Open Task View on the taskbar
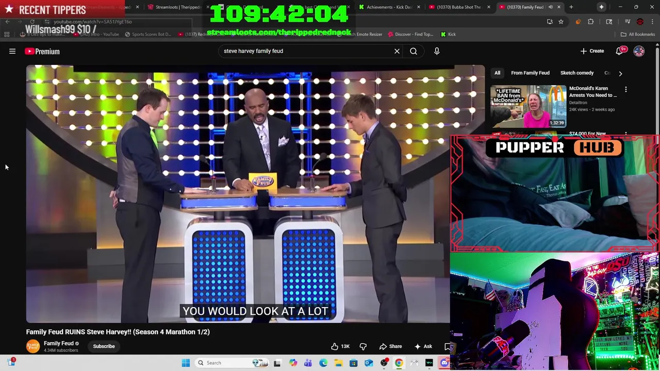 pyautogui.click(x=277, y=363)
